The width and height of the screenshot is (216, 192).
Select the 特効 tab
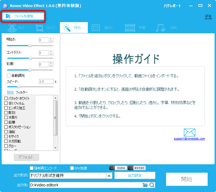(74, 28)
